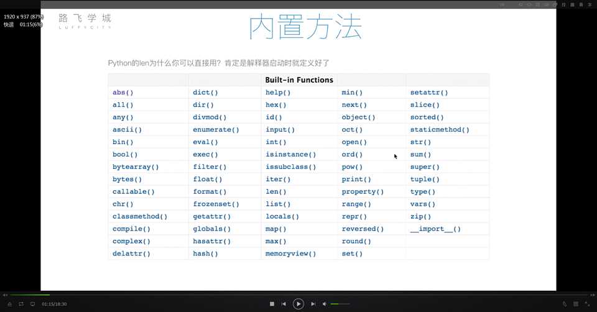The width and height of the screenshot is (597, 312).
Task: Toggle the loop playback icon
Action: pos(21,304)
